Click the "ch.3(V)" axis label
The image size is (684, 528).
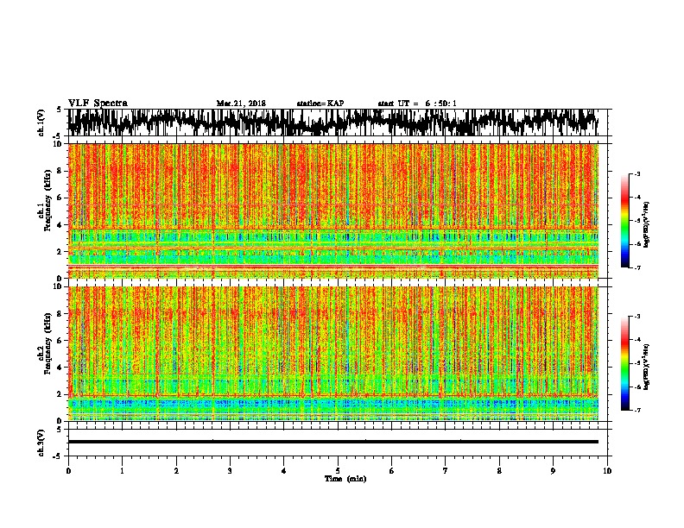(41, 443)
